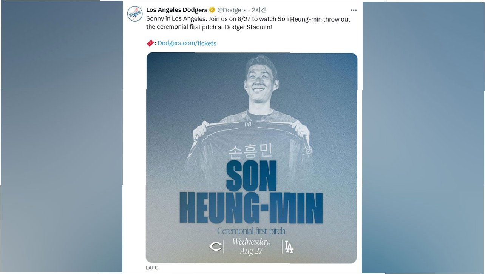Click the tweet text about Sonny

click(x=248, y=23)
